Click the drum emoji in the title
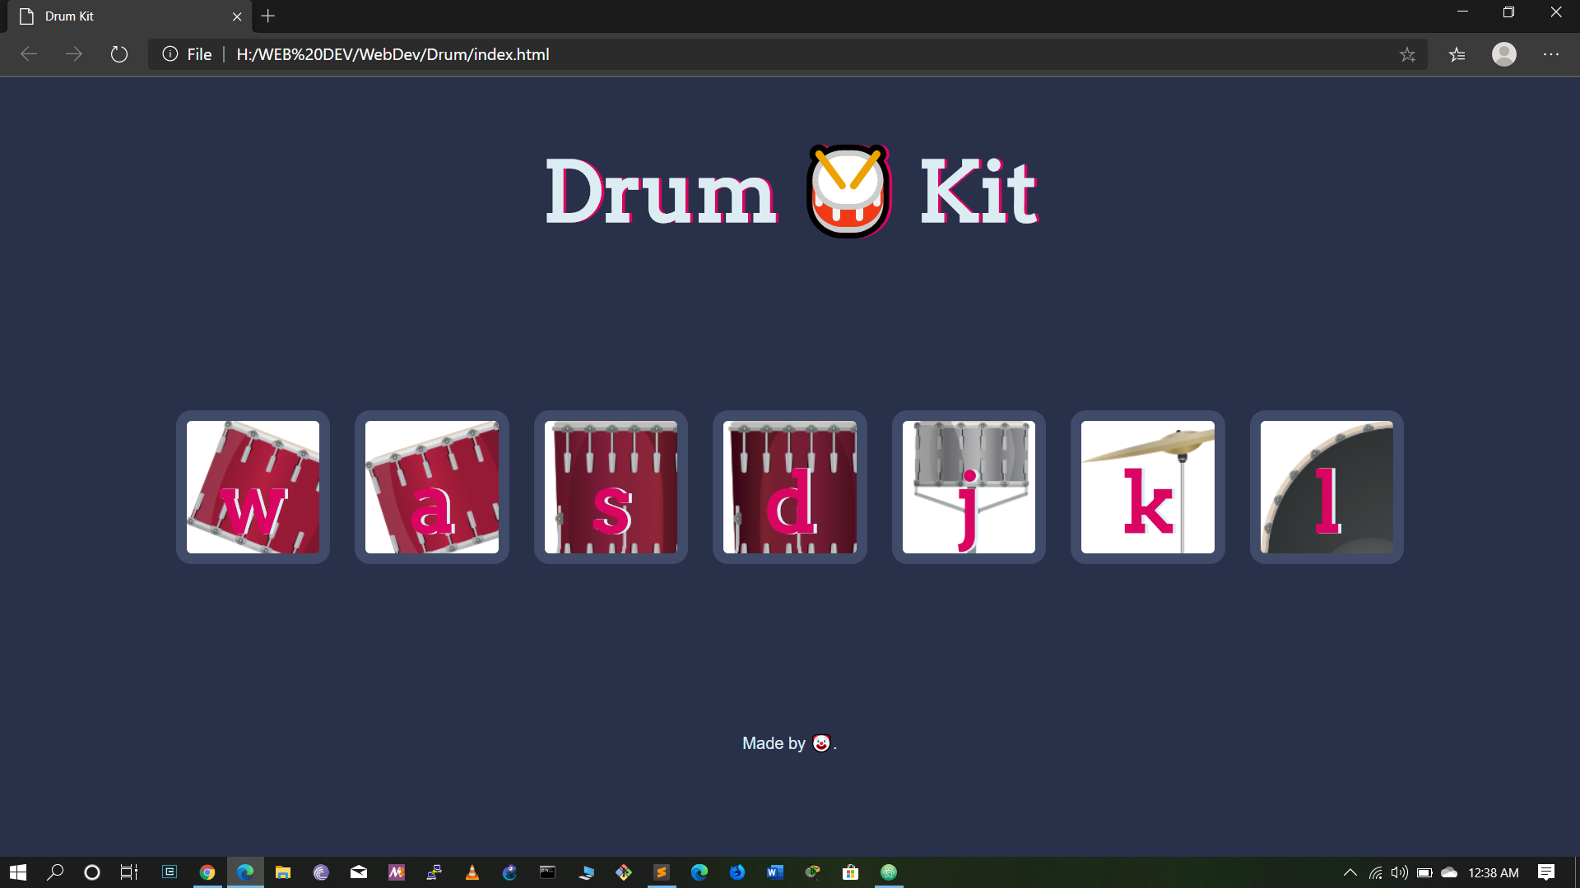The image size is (1580, 888). tap(848, 192)
